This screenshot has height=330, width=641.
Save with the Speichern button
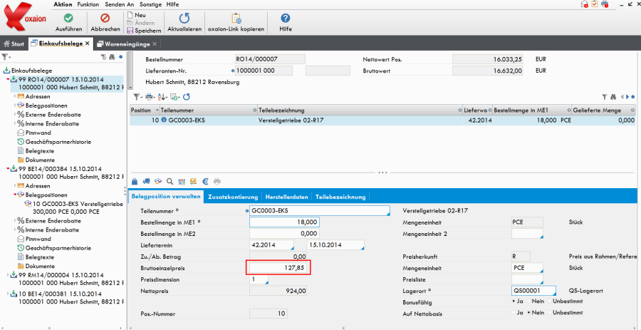point(144,30)
